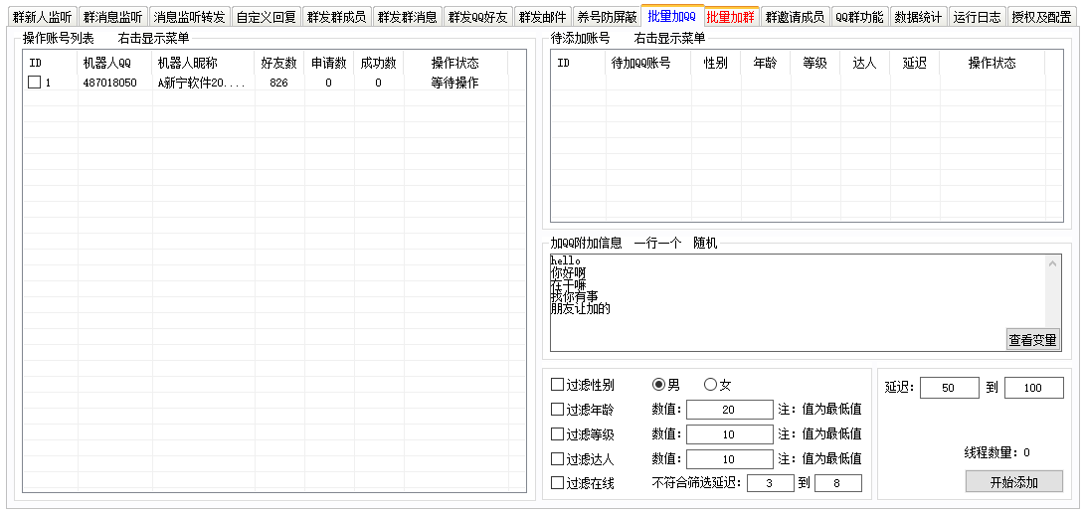
Task: Edit the 过滤达人 value field showing 10
Action: click(x=729, y=459)
